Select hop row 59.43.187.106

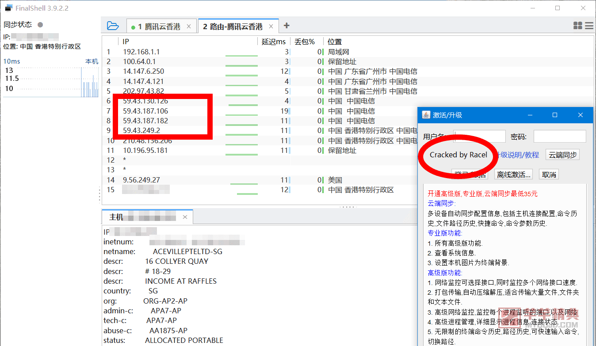click(x=260, y=111)
